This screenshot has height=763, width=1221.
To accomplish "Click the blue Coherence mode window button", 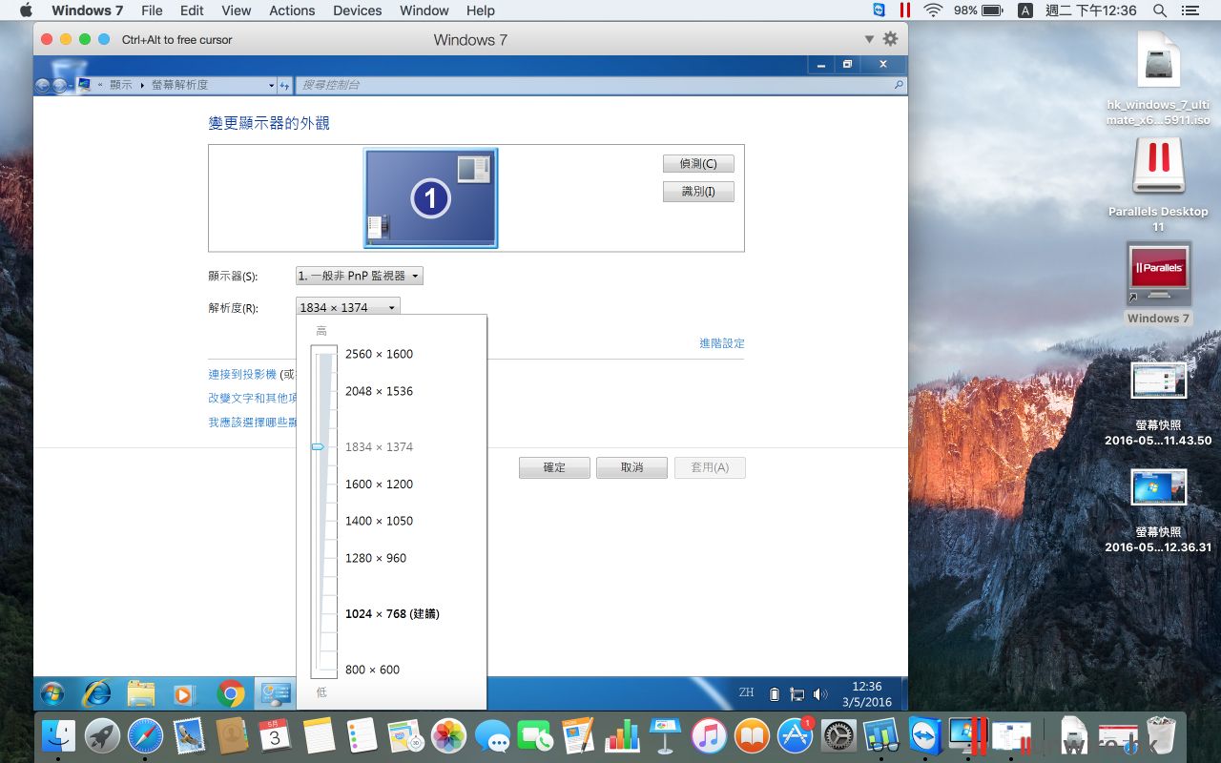I will tap(104, 39).
